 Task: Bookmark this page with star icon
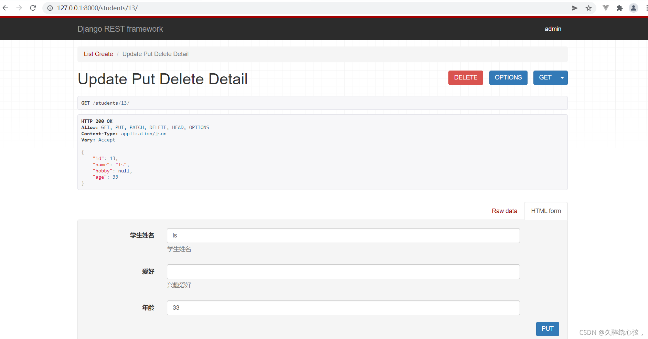pyautogui.click(x=589, y=8)
